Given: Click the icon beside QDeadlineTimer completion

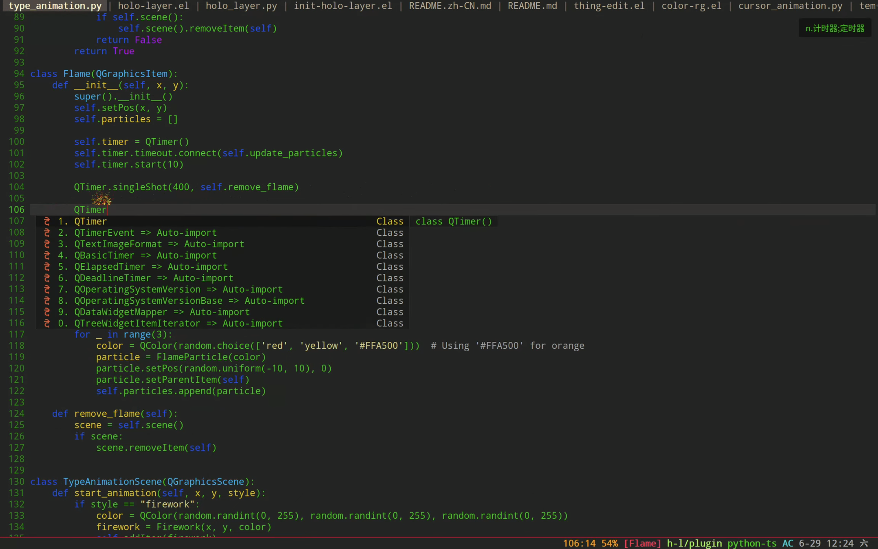Looking at the screenshot, I should [x=47, y=278].
